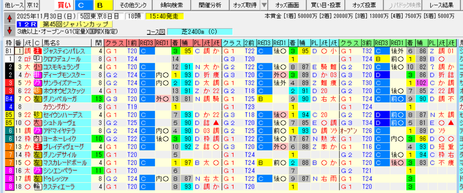Open the コース図 course map link
The height and width of the screenshot is (193, 463).
[x=156, y=32]
